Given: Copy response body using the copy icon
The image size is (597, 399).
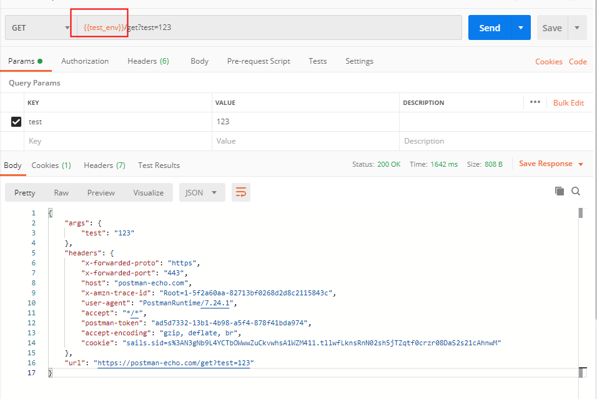Looking at the screenshot, I should pos(560,191).
